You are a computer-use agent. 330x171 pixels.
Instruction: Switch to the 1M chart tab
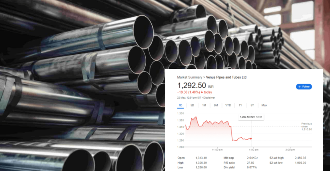[x=204, y=105]
